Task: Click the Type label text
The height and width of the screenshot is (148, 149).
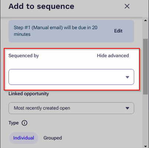Action: [14, 123]
